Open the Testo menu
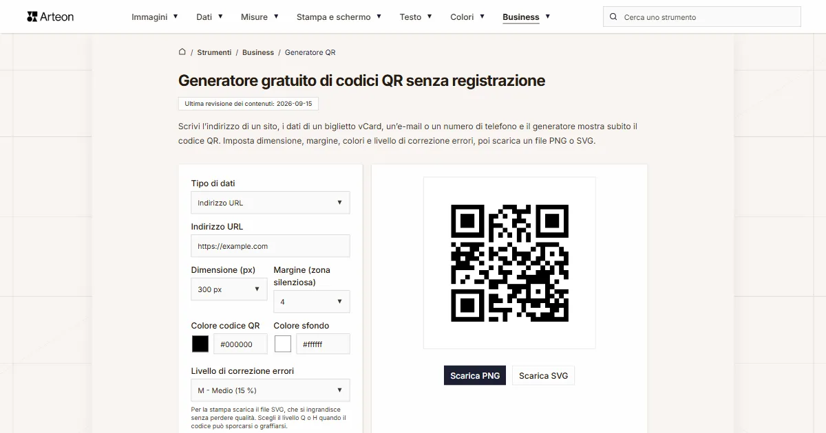Viewport: 826px width, 433px height. coord(416,17)
